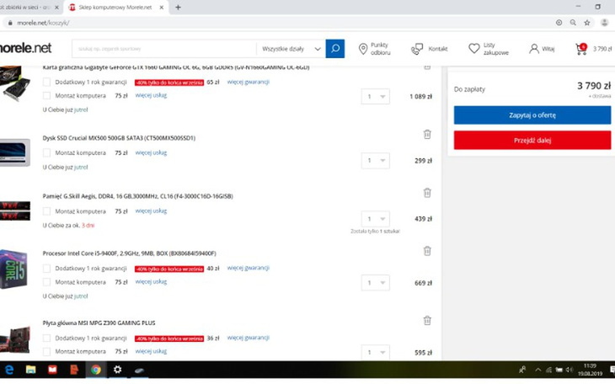Tick Core i5 Montaż komputera checkbox
Viewport: 615px width, 384px height.
(46, 281)
